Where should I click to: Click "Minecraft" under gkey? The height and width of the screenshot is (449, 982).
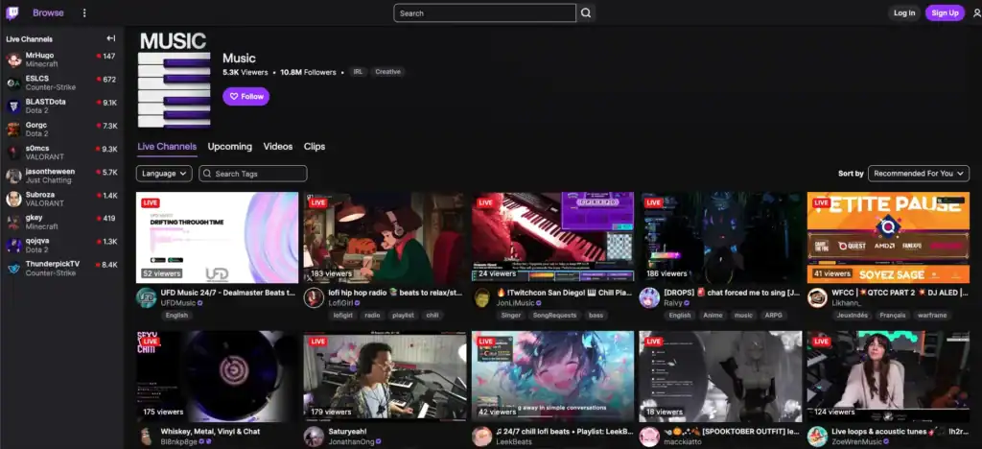[x=42, y=226]
